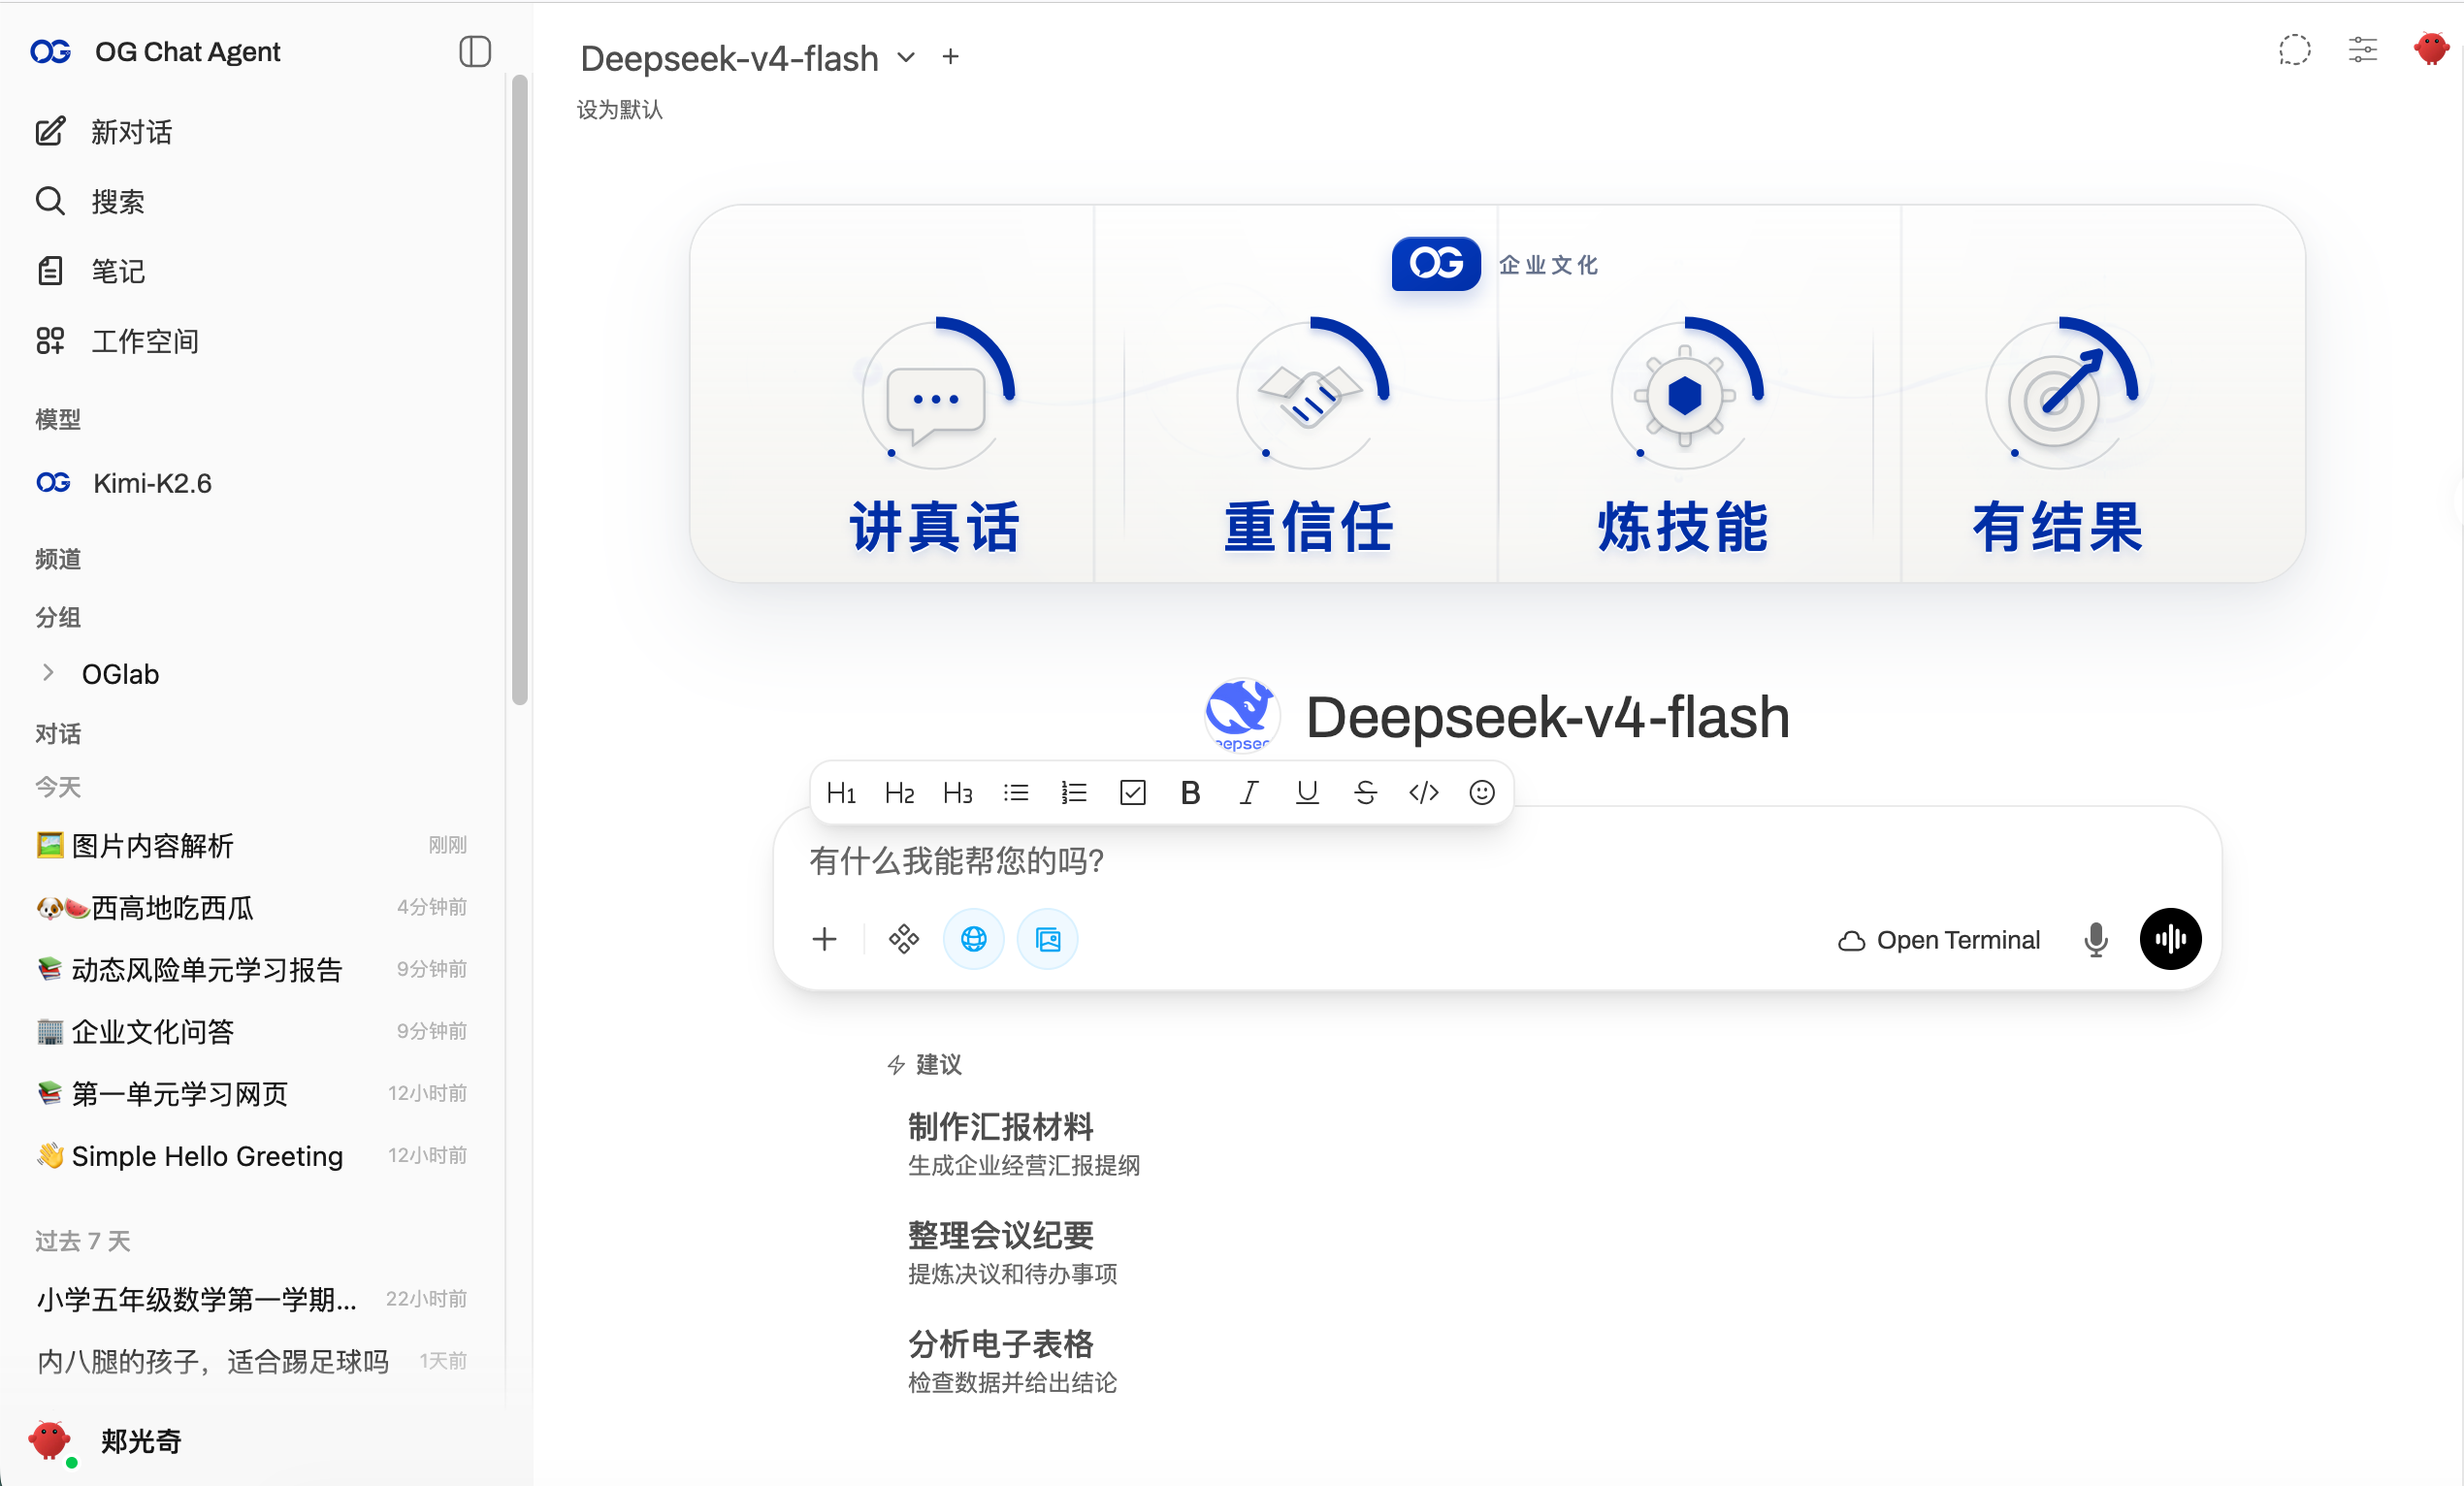Toggle the 频道 section header

click(x=58, y=559)
